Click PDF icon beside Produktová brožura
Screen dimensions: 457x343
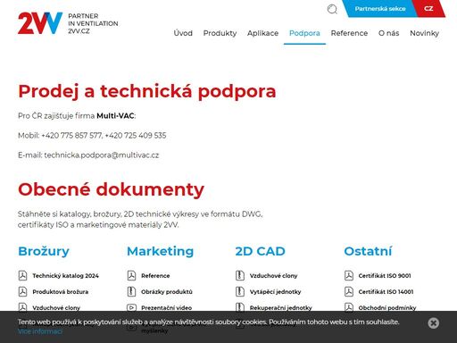coord(22,292)
